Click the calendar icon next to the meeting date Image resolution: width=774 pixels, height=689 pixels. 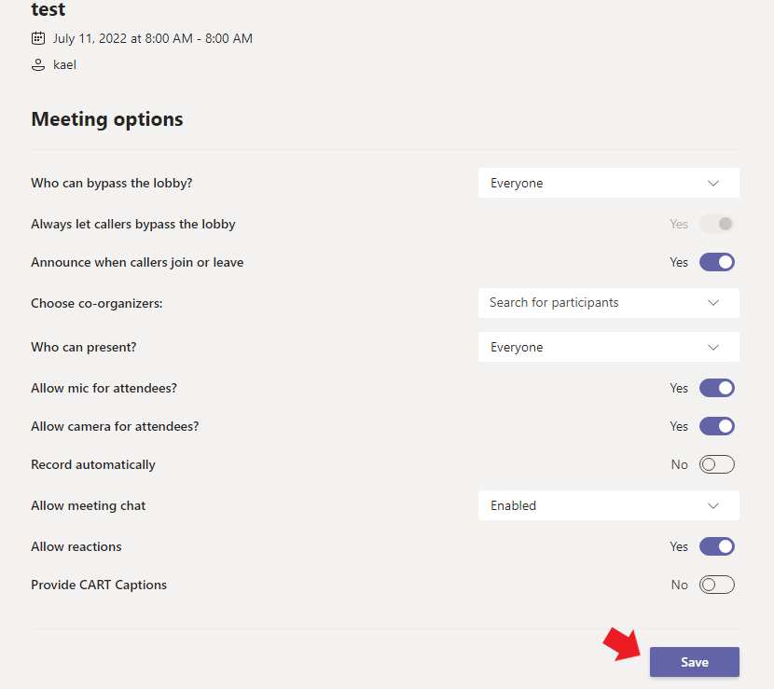(37, 38)
